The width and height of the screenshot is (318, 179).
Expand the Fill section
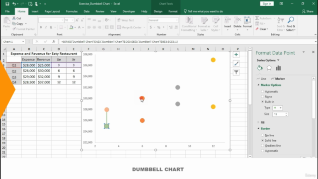tap(258, 122)
